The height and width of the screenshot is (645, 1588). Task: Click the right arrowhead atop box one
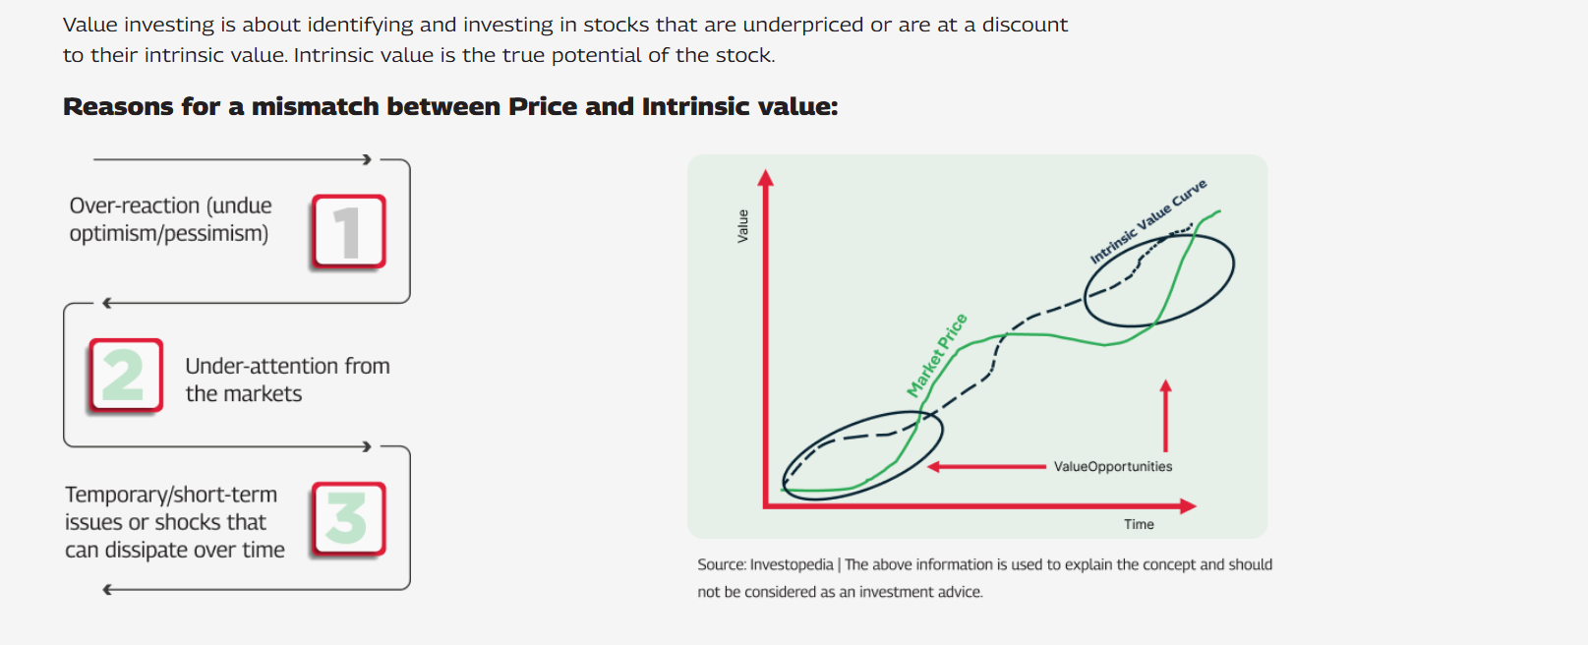[x=367, y=159]
